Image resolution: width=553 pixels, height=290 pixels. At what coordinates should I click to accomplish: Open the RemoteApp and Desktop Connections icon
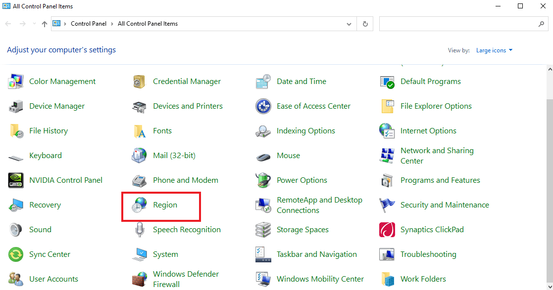coord(263,205)
